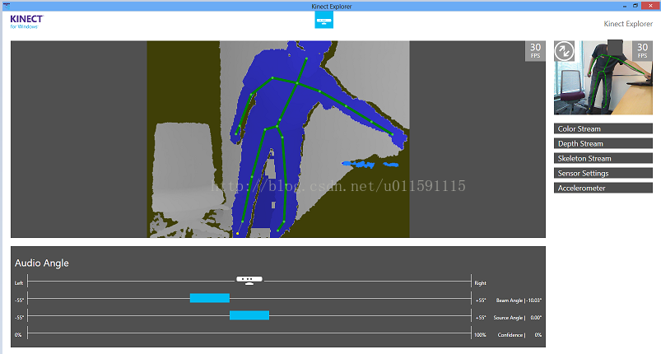
Task: Select the color stream thumbnail view
Action: (x=603, y=77)
